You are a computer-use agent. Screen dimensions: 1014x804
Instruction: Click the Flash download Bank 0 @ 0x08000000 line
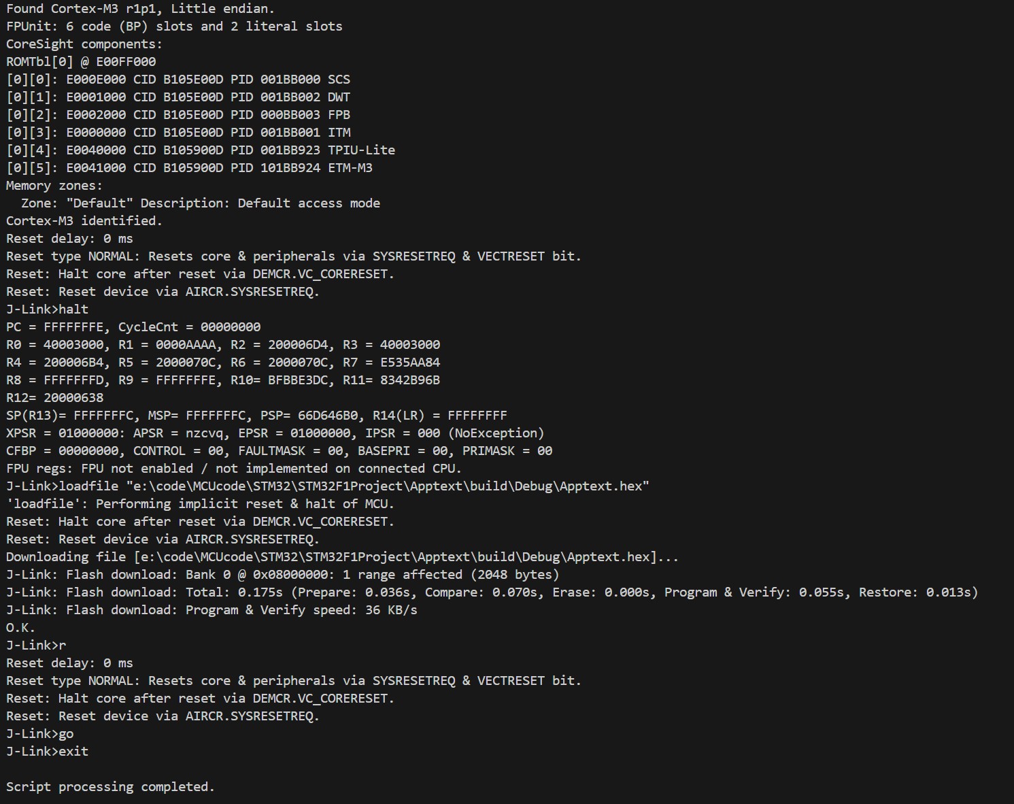(x=283, y=575)
